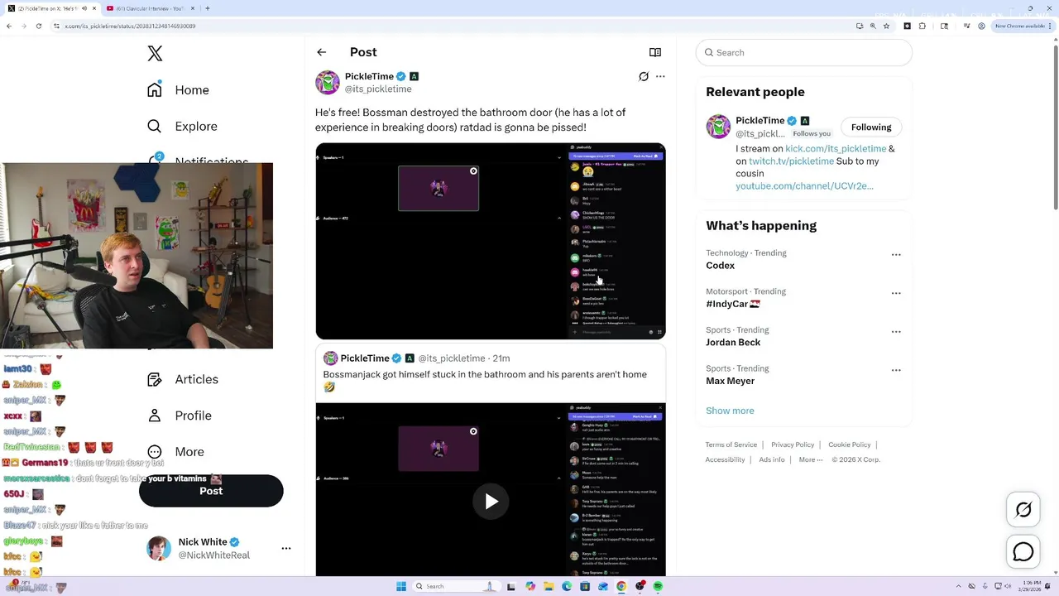Image resolution: width=1059 pixels, height=596 pixels.
Task: Click PickleTime's avatar on the main post
Action: pos(328,83)
